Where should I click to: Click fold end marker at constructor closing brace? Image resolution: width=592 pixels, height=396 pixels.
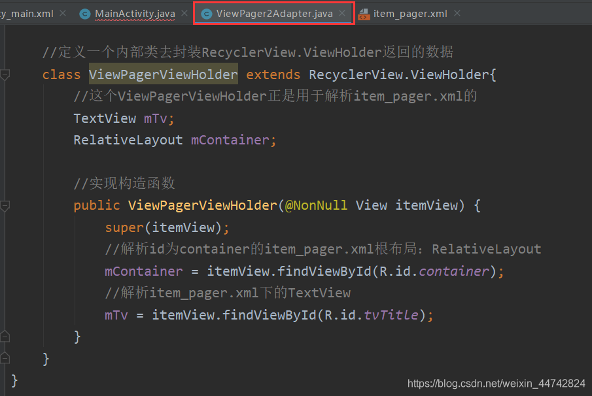click(5, 336)
